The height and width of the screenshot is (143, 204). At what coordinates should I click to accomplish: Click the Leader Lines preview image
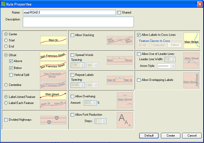(191, 61)
